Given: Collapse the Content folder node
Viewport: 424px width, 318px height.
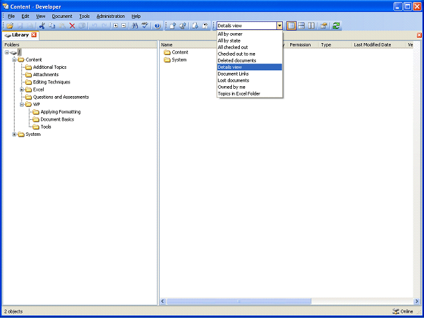Looking at the screenshot, I should coord(15,60).
